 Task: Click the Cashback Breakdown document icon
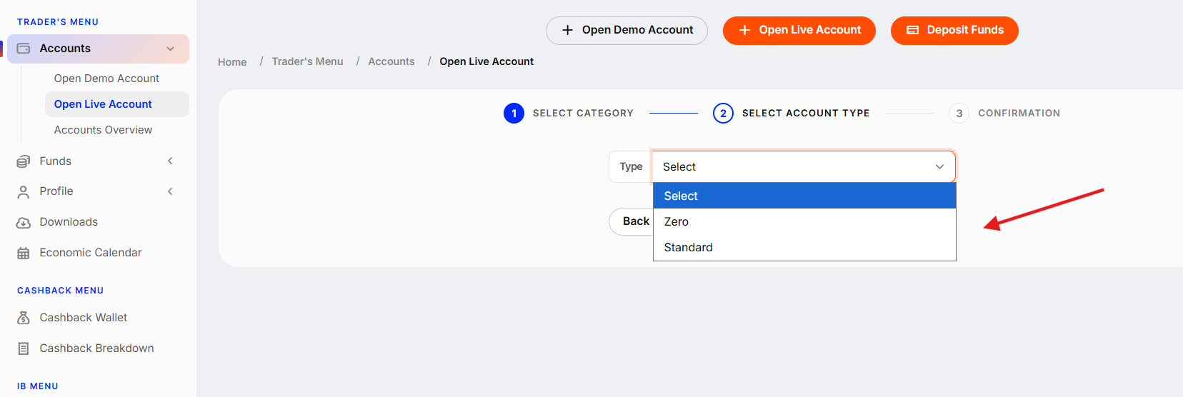click(x=24, y=348)
